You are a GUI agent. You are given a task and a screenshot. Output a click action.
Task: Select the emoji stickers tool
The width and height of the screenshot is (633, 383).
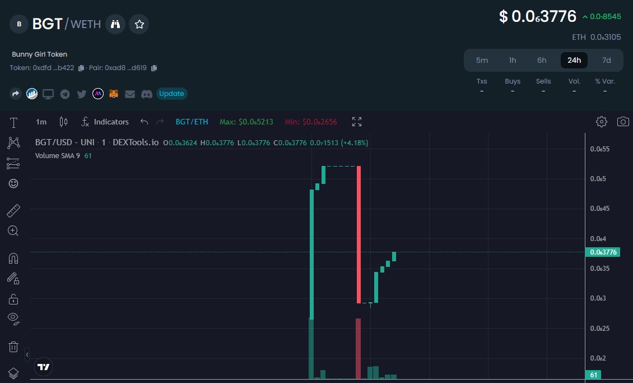(x=13, y=183)
